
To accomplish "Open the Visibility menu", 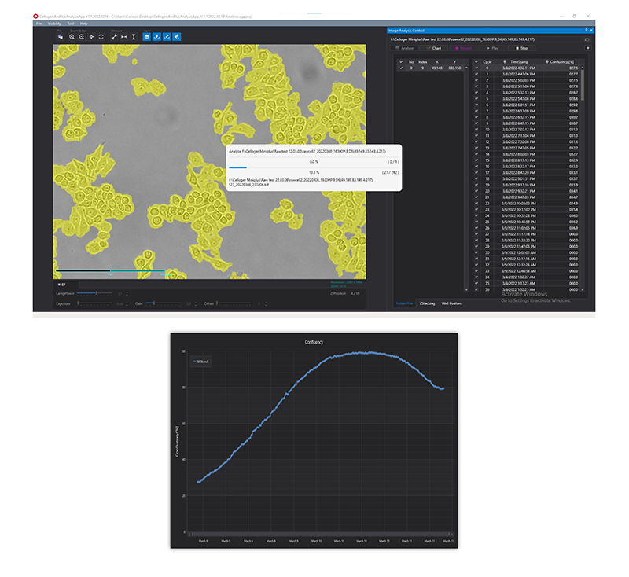I will [x=54, y=24].
